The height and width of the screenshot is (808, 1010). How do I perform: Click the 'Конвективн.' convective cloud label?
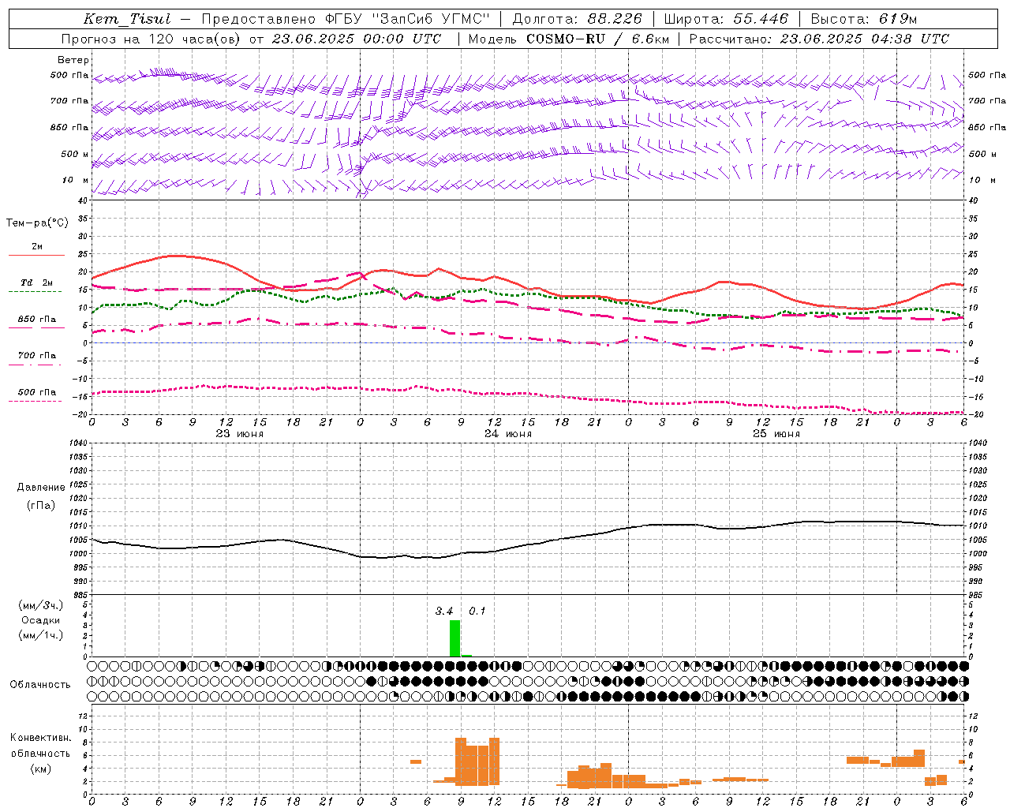coord(41,738)
